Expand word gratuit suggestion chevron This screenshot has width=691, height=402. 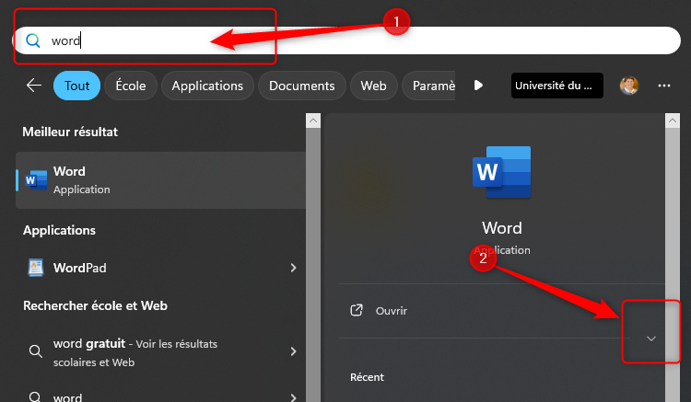[293, 351]
